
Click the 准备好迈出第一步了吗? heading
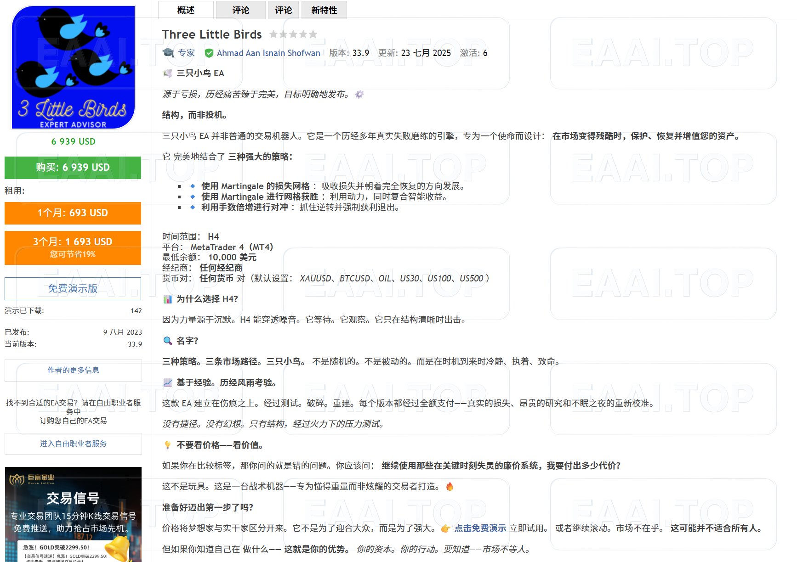208,507
